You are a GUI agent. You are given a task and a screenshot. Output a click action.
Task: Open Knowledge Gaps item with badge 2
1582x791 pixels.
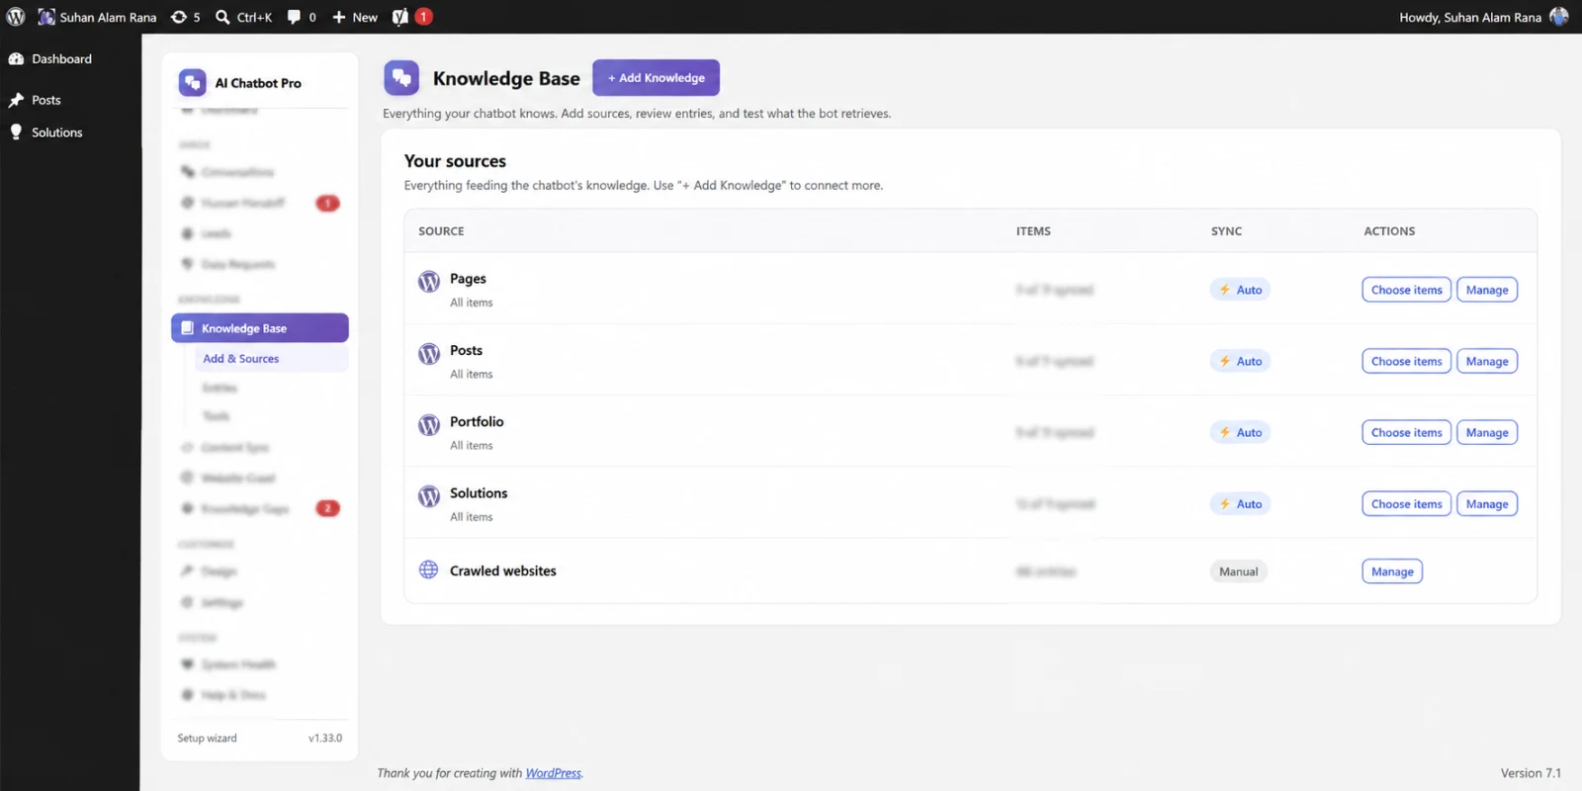point(260,508)
